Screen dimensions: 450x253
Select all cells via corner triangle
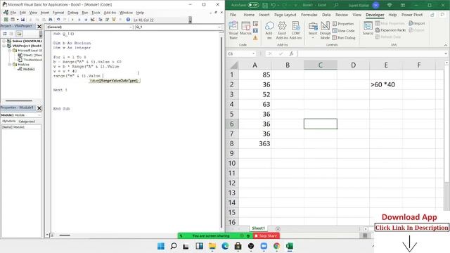[233, 65]
